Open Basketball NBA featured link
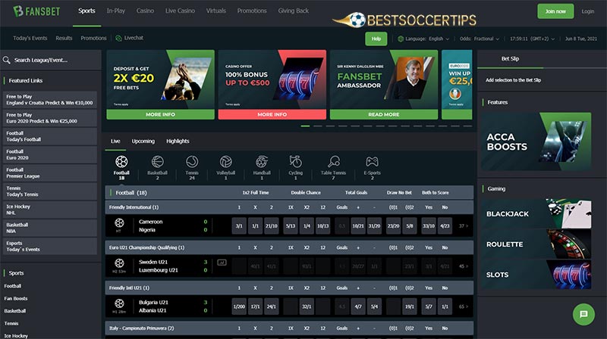This screenshot has width=607, height=339. coord(49,228)
